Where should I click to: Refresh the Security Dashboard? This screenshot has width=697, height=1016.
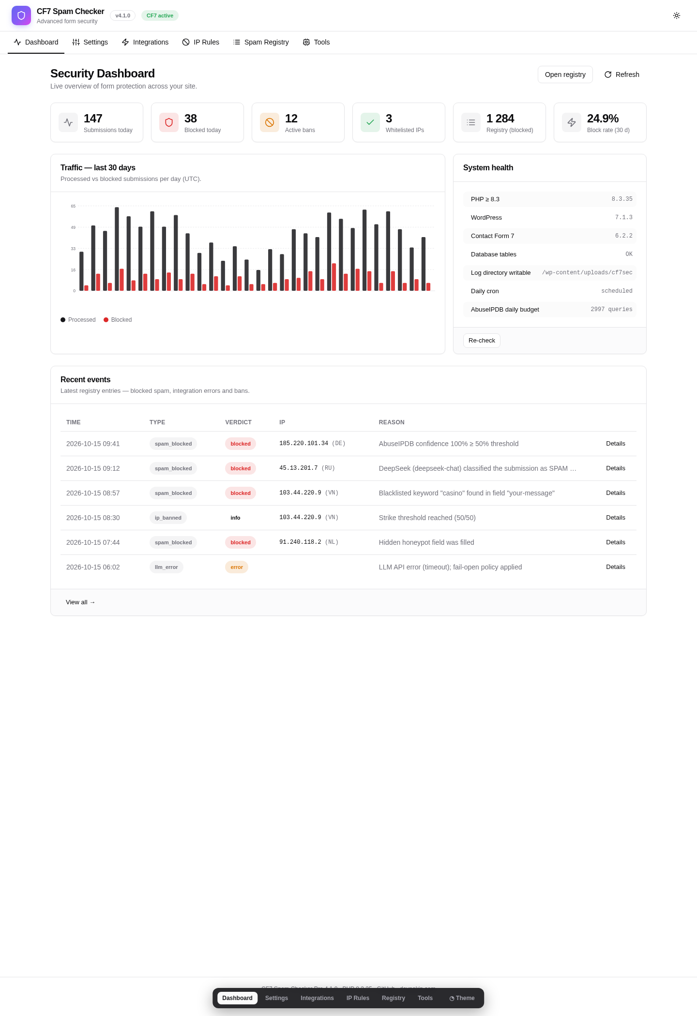[622, 75]
